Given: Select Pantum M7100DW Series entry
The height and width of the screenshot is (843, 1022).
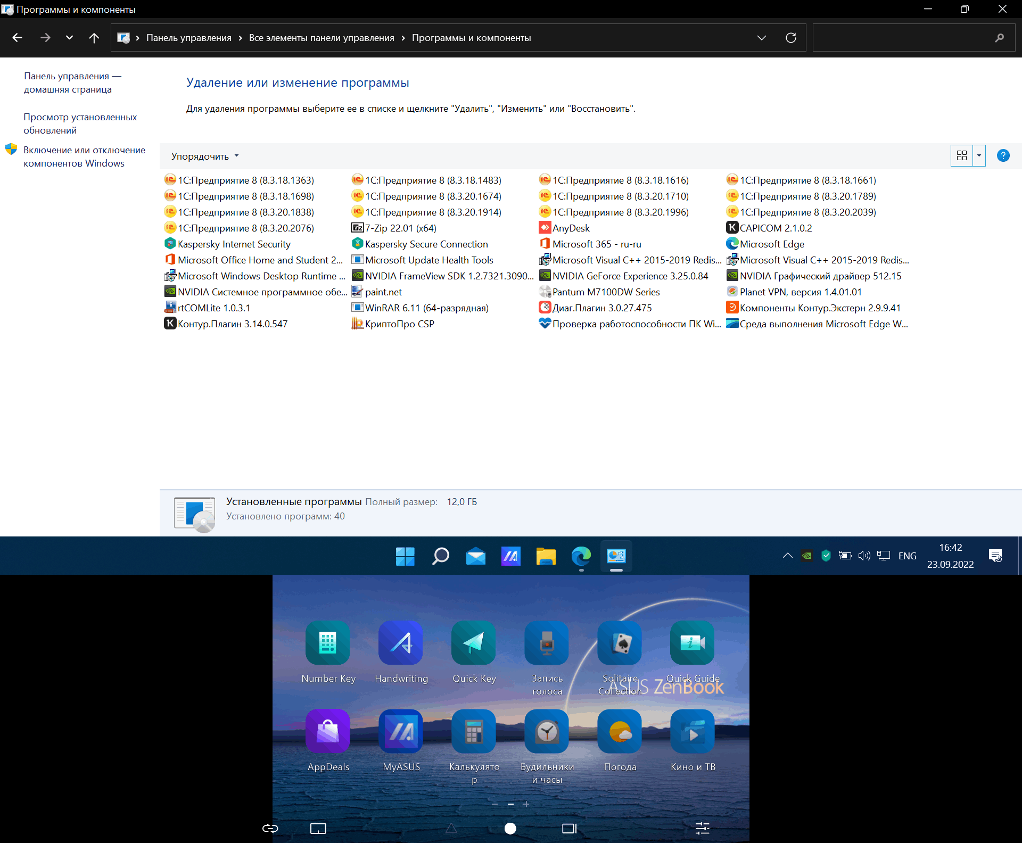Looking at the screenshot, I should (x=599, y=292).
